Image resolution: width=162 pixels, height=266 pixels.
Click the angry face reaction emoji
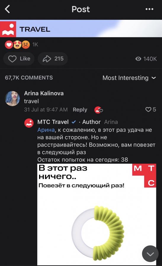click(x=26, y=45)
